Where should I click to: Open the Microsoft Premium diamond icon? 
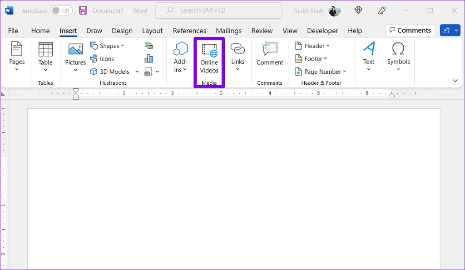pyautogui.click(x=359, y=10)
